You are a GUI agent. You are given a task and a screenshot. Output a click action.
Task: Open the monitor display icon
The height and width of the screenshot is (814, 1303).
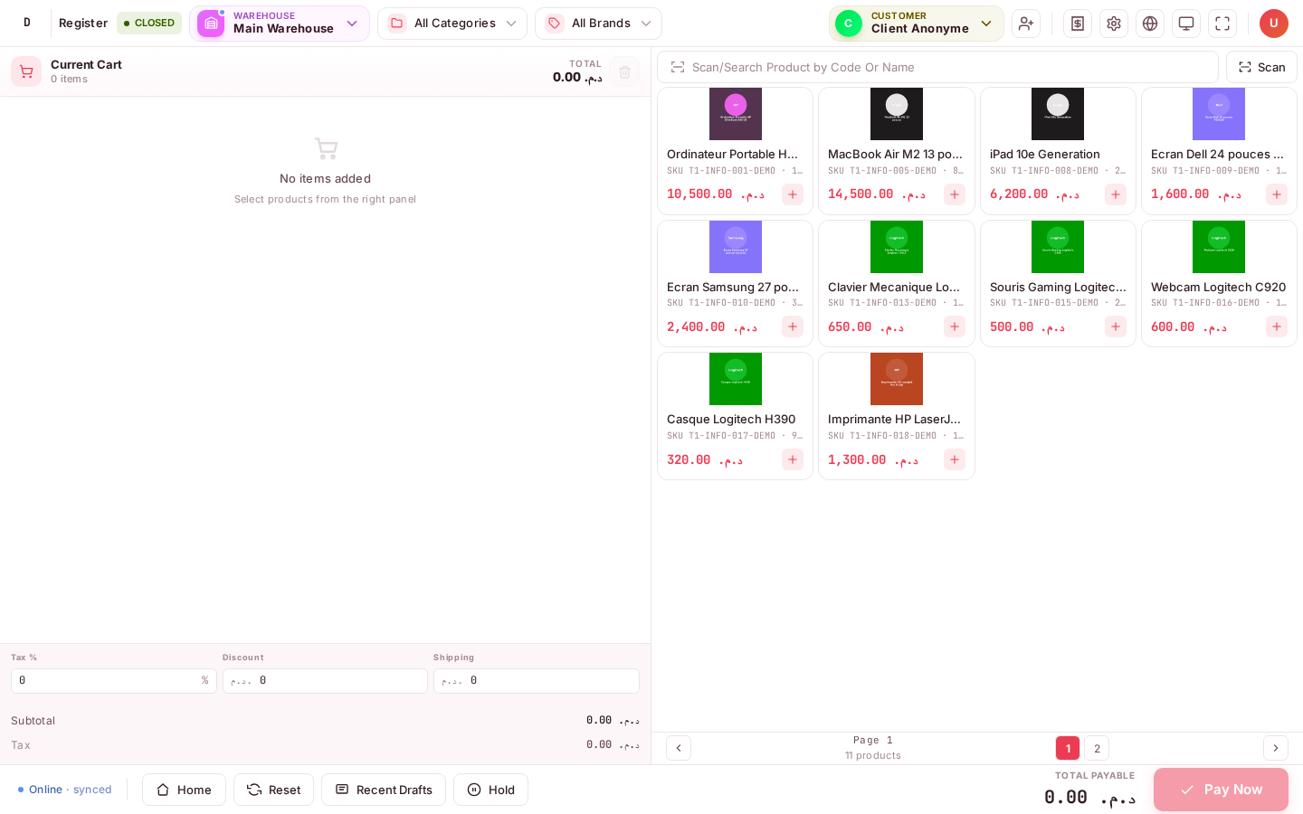tap(1186, 24)
